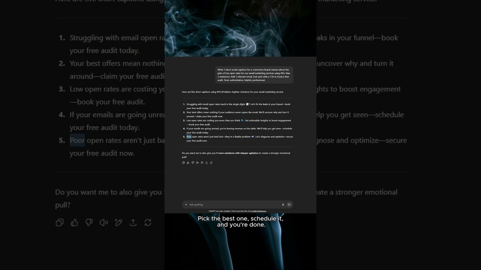Click the microphone dictation icon in prompt bar
The height and width of the screenshot is (270, 481).
[283, 205]
